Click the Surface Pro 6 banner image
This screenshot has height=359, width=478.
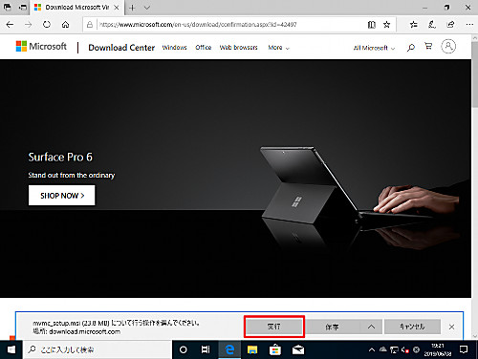[x=235, y=179]
